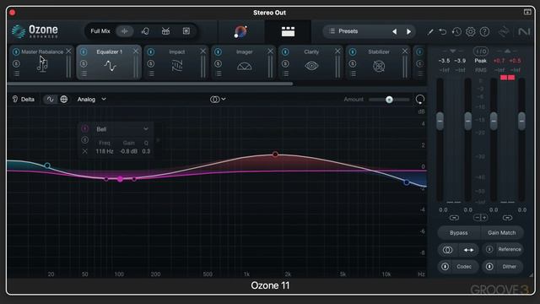Toggle Impact module power
Image resolution: width=540 pixels, height=304 pixels.
pos(150,52)
